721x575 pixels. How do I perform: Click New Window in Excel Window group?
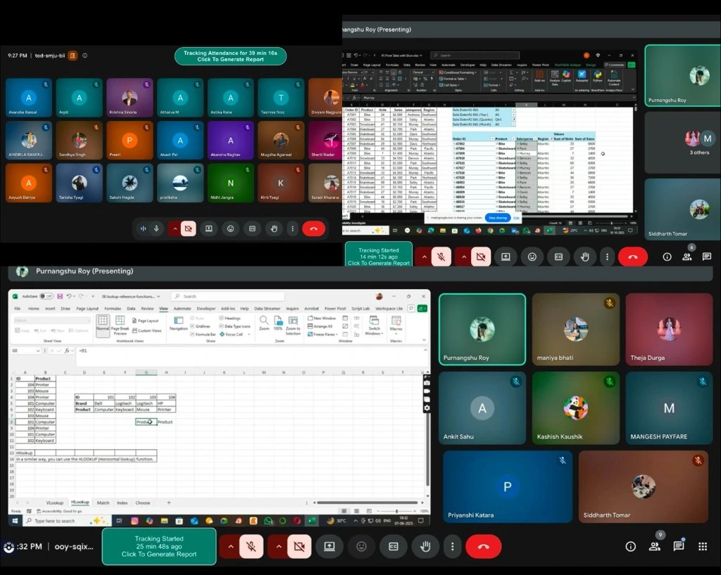coord(322,318)
